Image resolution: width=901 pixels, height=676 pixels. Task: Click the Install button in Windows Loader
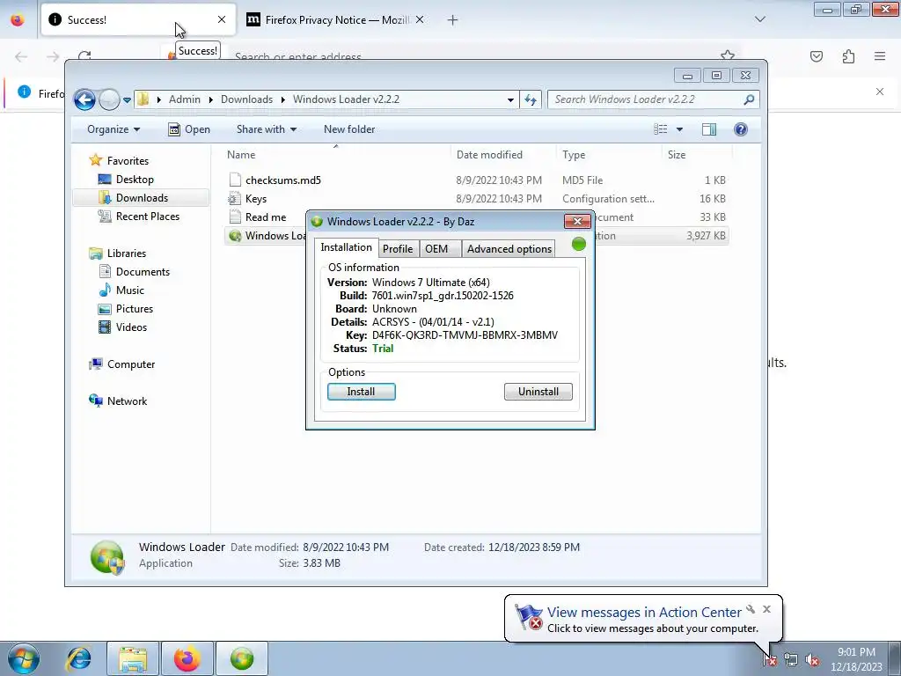362,392
